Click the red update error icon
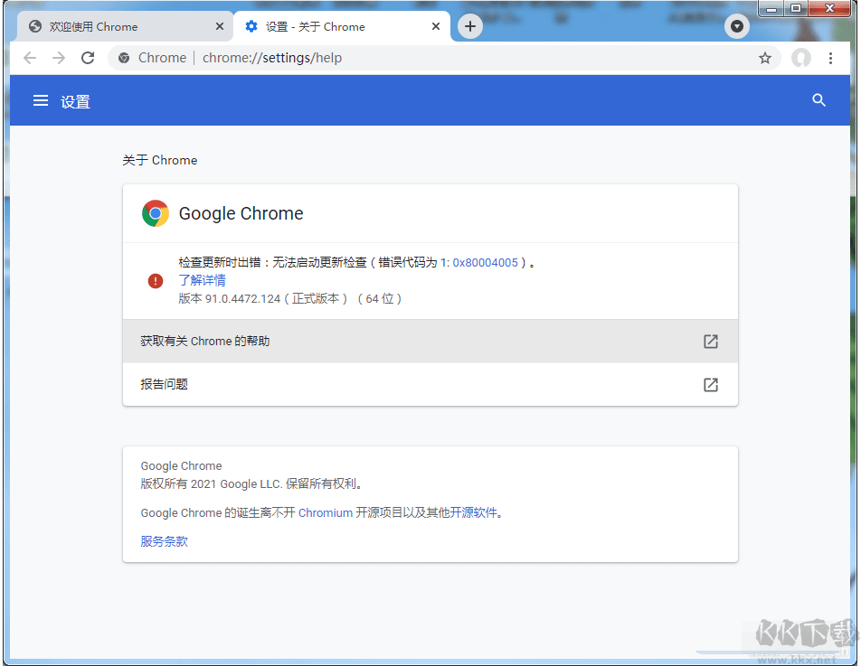 tap(155, 281)
